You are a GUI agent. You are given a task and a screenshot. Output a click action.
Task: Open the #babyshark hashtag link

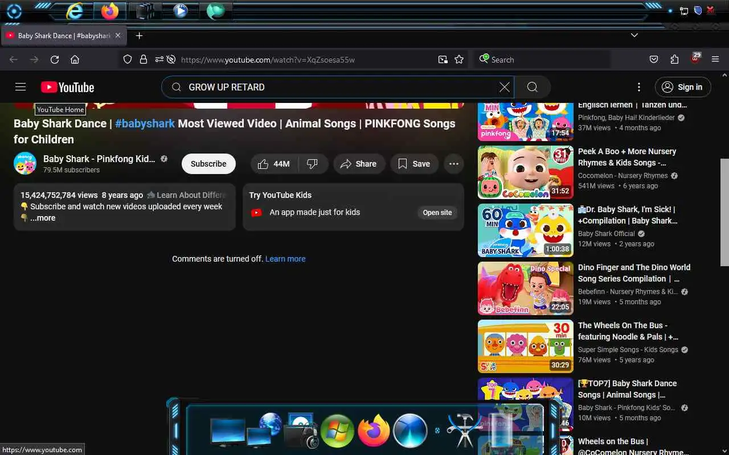click(x=145, y=123)
